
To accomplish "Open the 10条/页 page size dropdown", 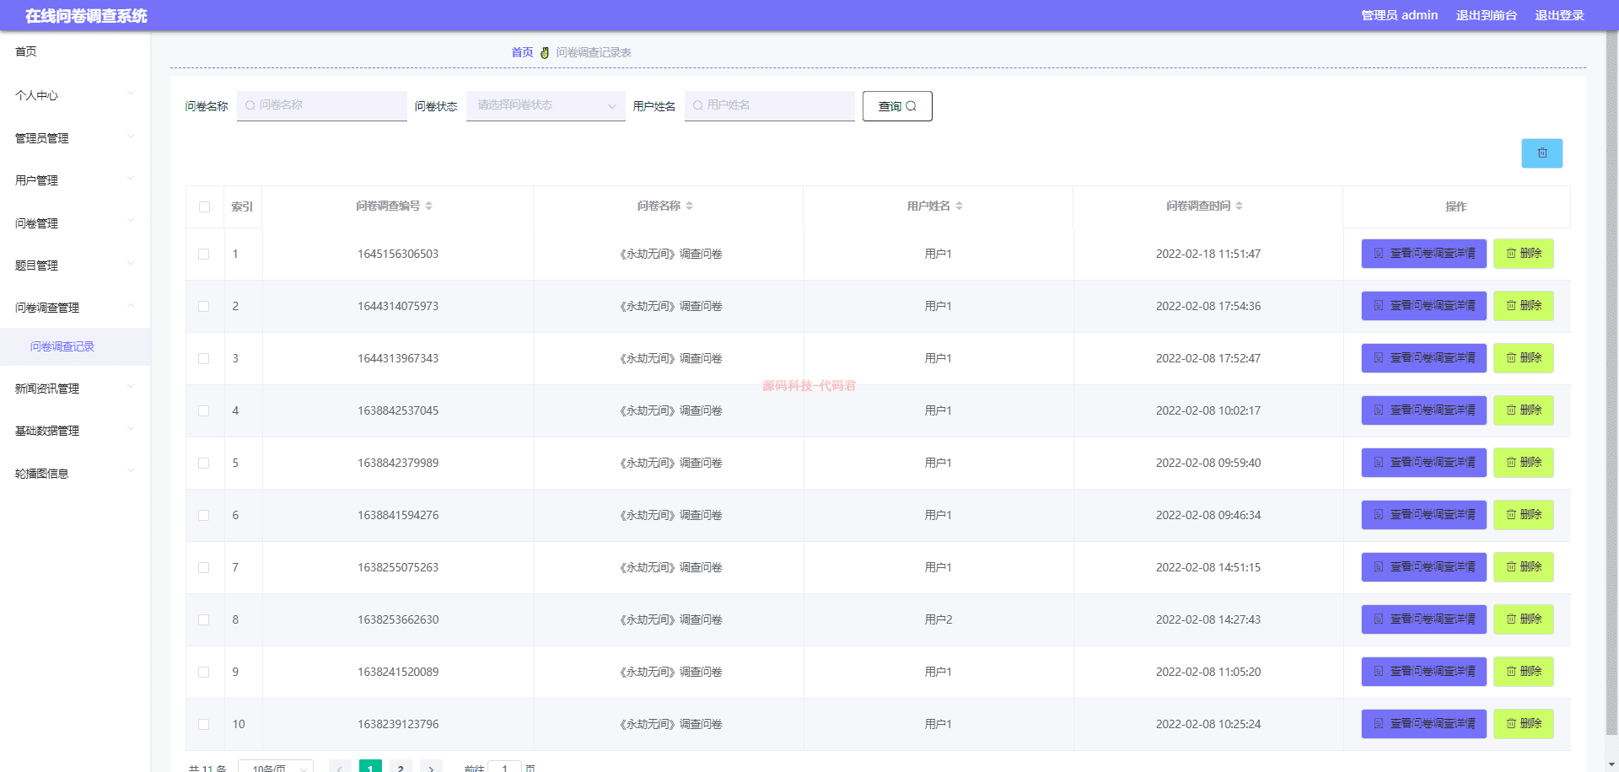I will click(276, 768).
